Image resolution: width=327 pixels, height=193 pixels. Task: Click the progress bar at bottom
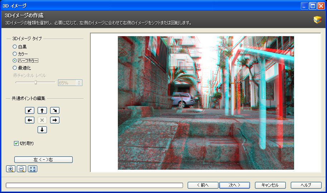pyautogui.click(x=94, y=185)
